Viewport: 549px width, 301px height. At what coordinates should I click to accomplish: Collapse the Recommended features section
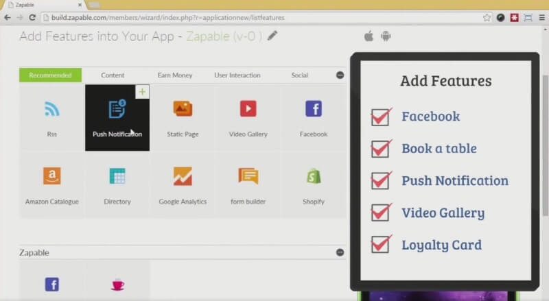[x=340, y=75]
